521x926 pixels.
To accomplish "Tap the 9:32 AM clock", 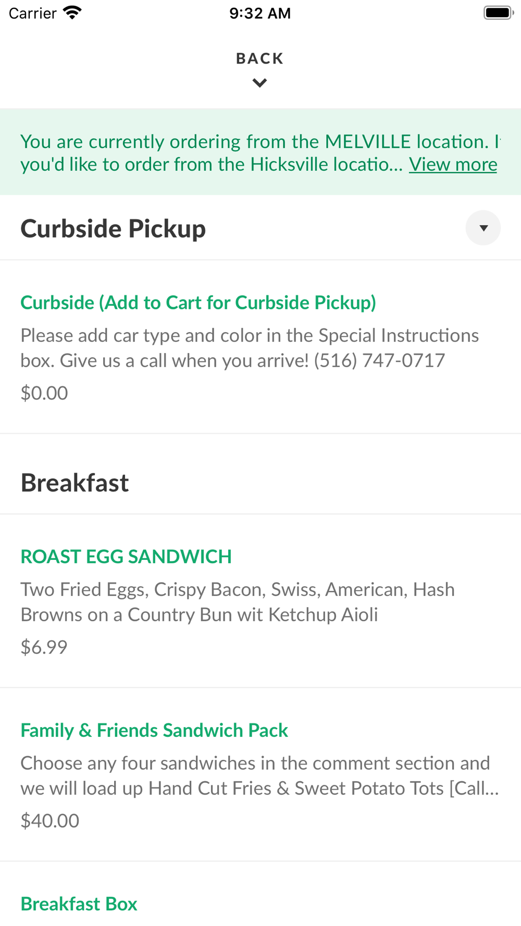I will tap(260, 13).
